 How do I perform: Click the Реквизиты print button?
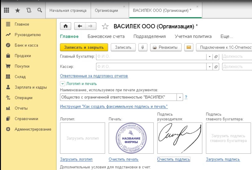tap(166, 47)
